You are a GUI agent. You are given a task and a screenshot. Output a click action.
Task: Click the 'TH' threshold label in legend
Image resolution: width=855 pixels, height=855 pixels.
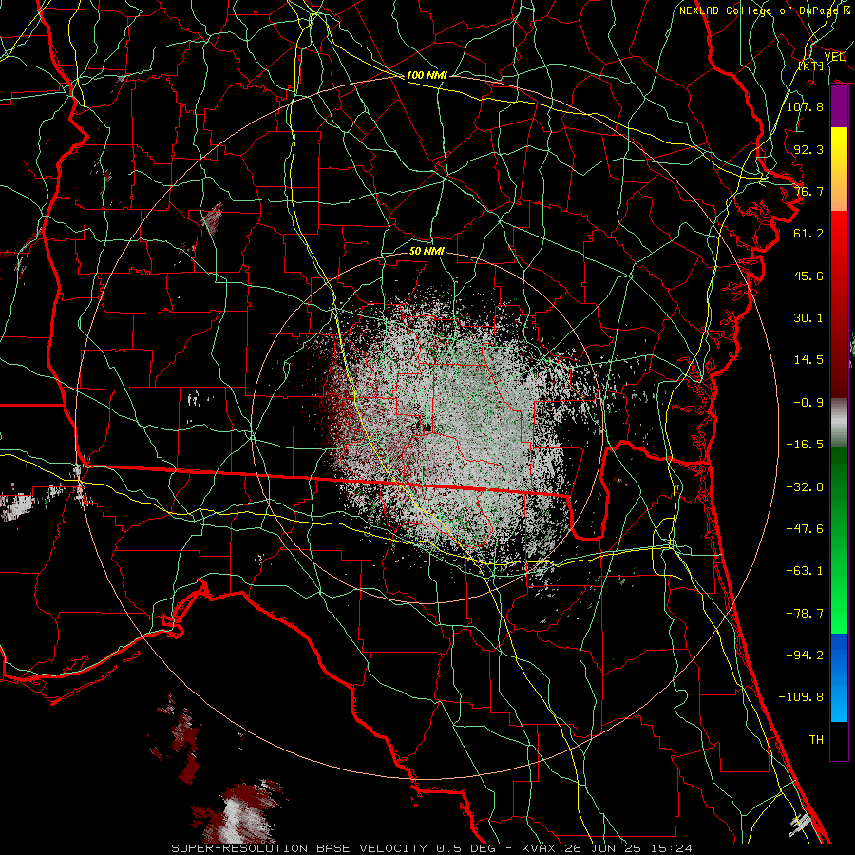pyautogui.click(x=816, y=740)
